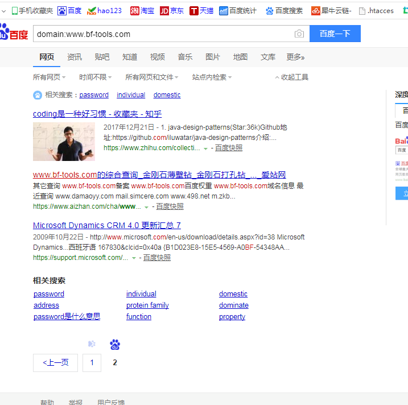Expand the 时间不限 time filter
The width and height of the screenshot is (408, 405).
(95, 77)
